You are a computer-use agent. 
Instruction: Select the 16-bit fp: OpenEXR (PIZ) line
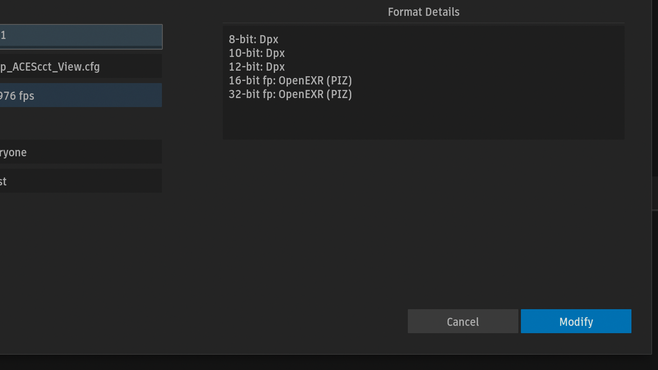290,81
